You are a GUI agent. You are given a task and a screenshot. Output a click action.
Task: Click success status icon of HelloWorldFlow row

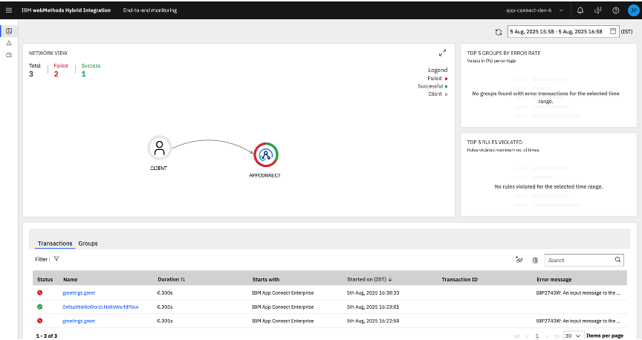coord(39,307)
